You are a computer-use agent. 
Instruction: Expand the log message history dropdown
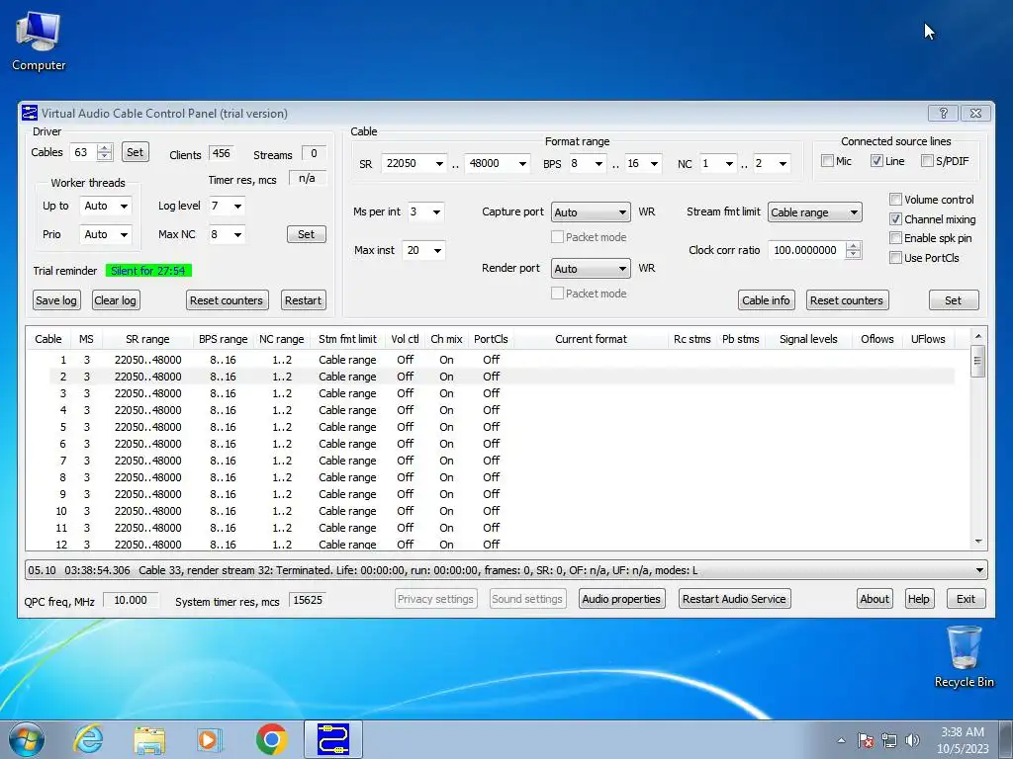979,570
